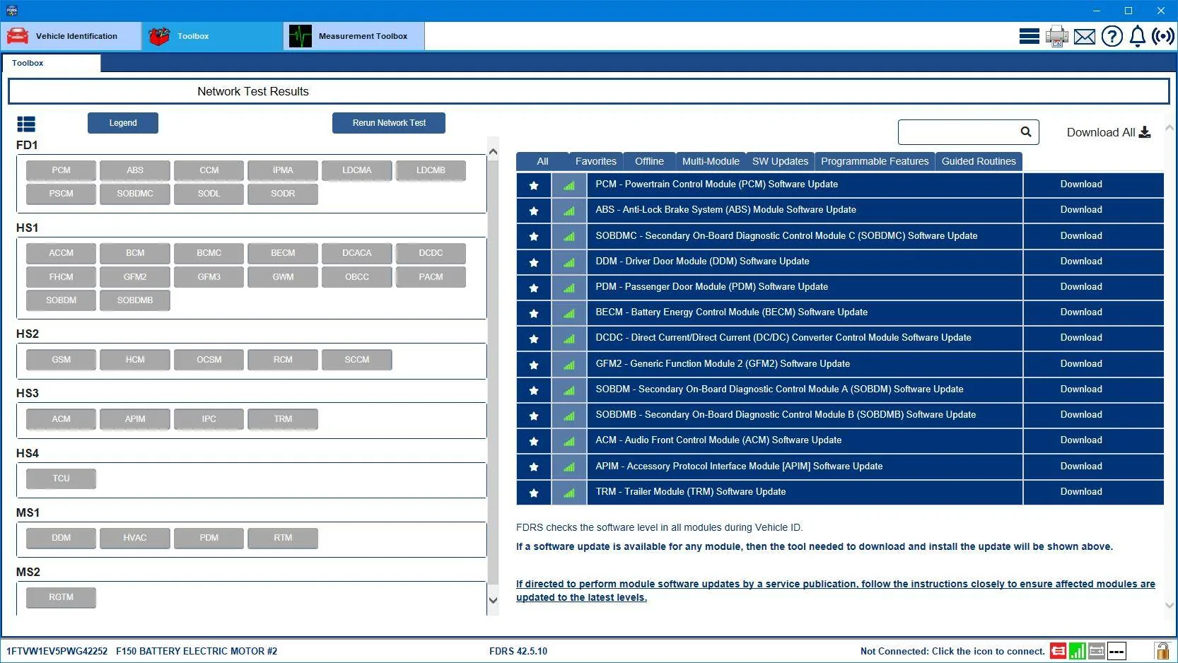Click the green signal strength status icon

1077,651
